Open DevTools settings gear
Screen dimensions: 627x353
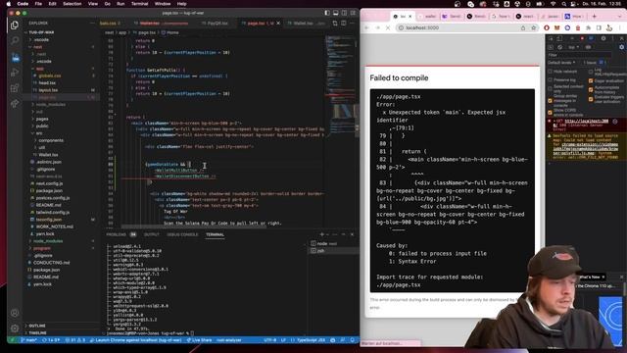point(603,38)
